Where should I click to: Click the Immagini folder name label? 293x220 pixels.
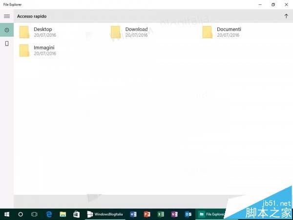(44, 47)
